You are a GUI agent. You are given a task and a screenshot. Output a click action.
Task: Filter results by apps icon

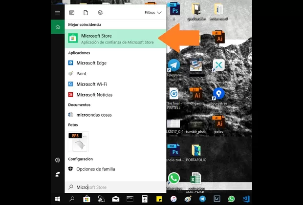pos(72,13)
